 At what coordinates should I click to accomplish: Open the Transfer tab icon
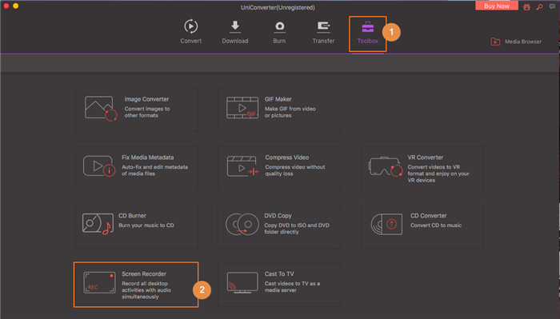tap(323, 26)
